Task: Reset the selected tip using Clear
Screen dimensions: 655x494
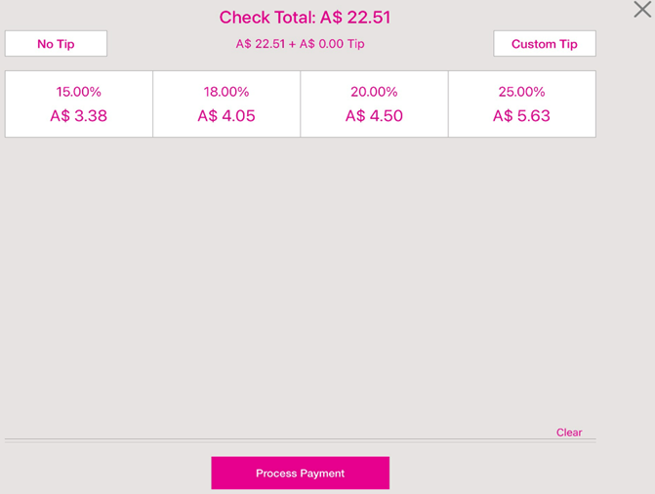Action: [x=569, y=432]
